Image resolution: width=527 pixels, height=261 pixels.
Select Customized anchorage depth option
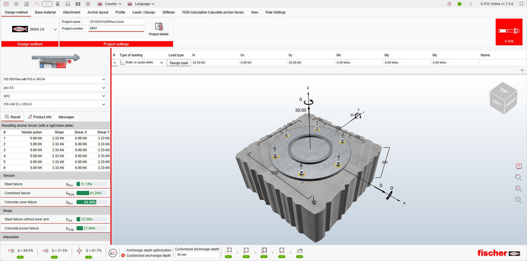point(123,255)
